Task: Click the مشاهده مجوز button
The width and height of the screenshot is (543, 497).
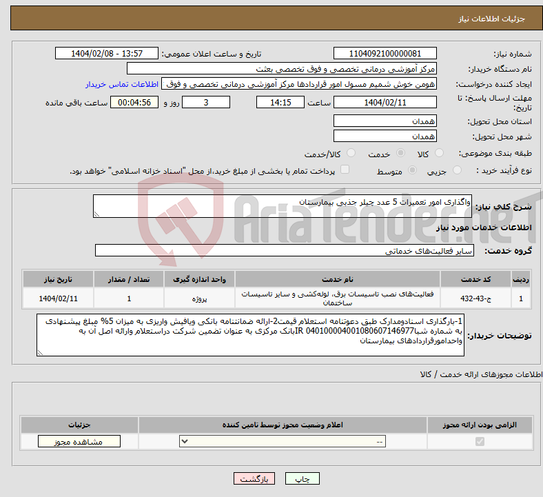Action: click(79, 441)
